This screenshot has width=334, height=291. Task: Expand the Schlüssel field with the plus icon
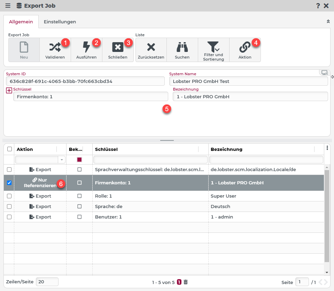9,90
